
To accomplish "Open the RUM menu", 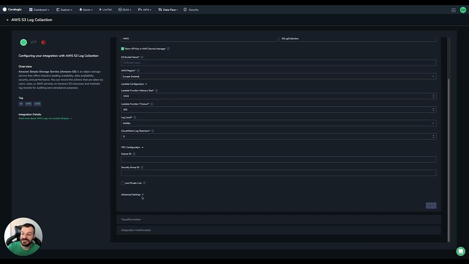I will (x=125, y=10).
